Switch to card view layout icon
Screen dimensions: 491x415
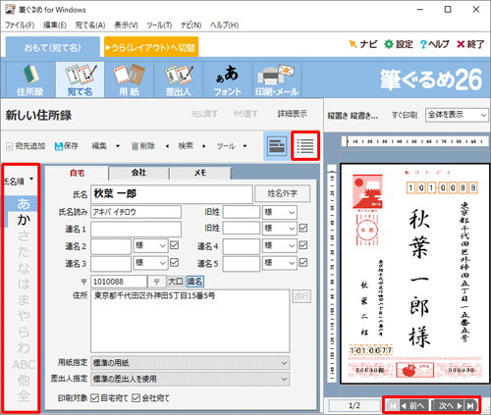click(277, 146)
